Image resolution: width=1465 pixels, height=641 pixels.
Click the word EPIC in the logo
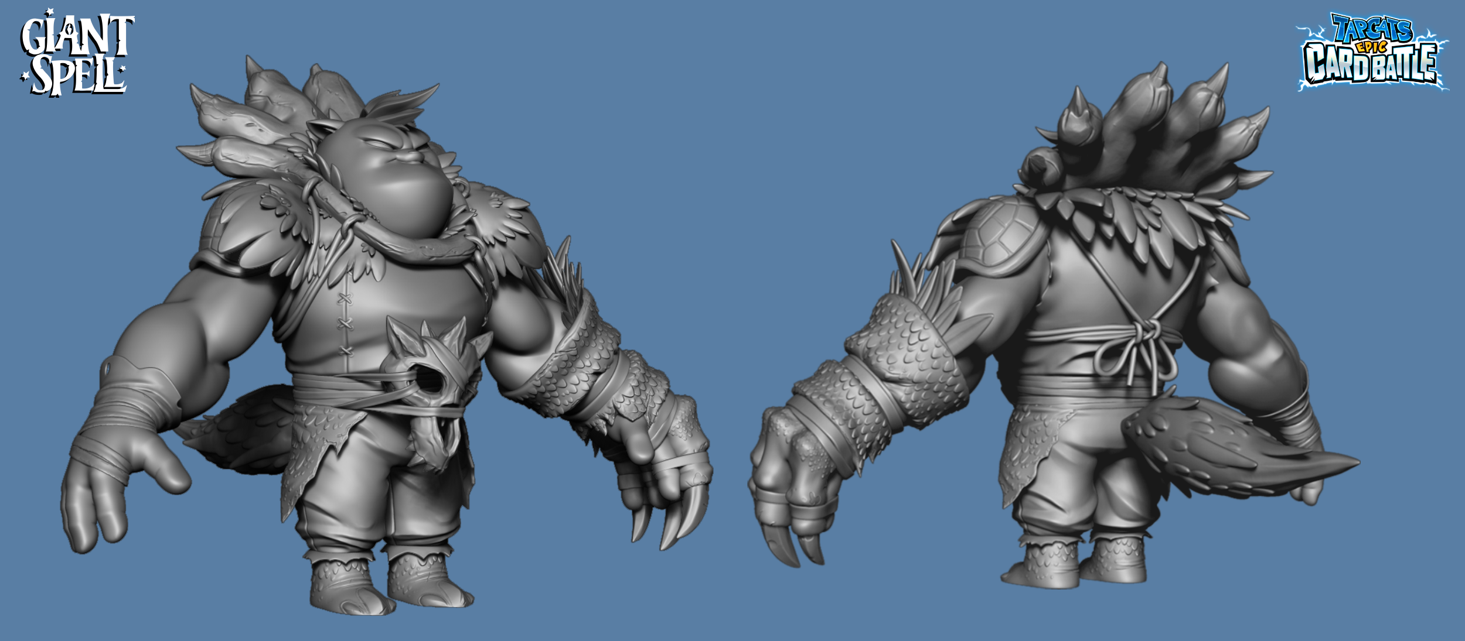1372,47
